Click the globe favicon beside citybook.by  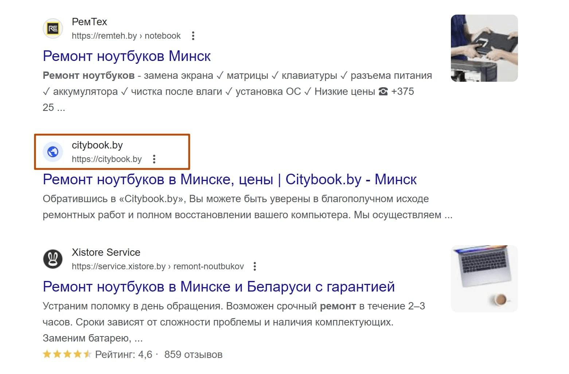pyautogui.click(x=53, y=151)
